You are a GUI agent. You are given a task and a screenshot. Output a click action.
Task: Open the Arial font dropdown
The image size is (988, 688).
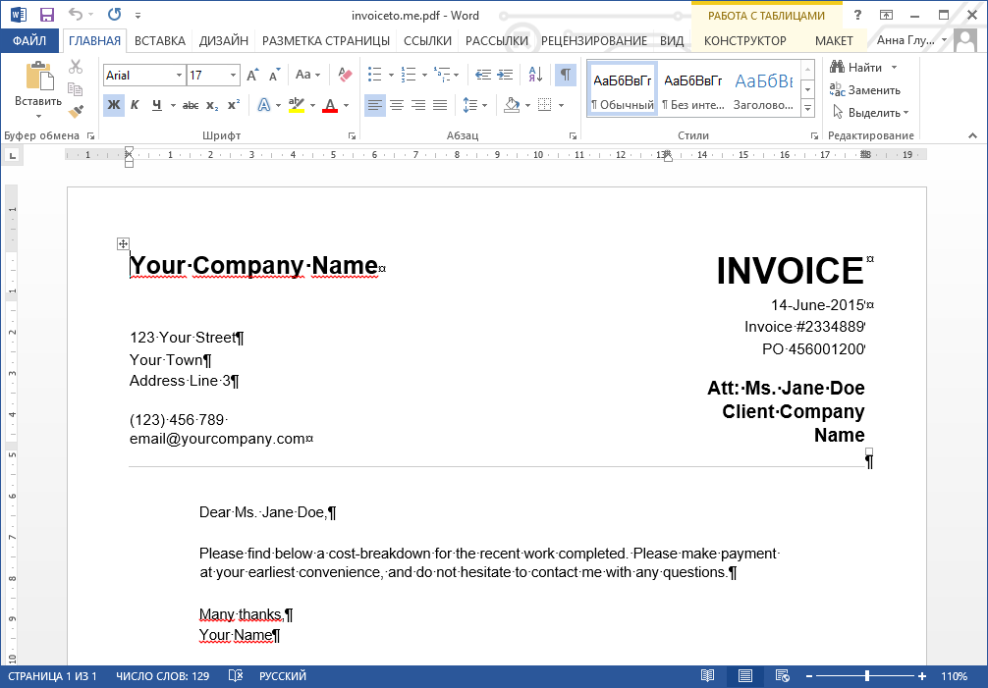(181, 75)
